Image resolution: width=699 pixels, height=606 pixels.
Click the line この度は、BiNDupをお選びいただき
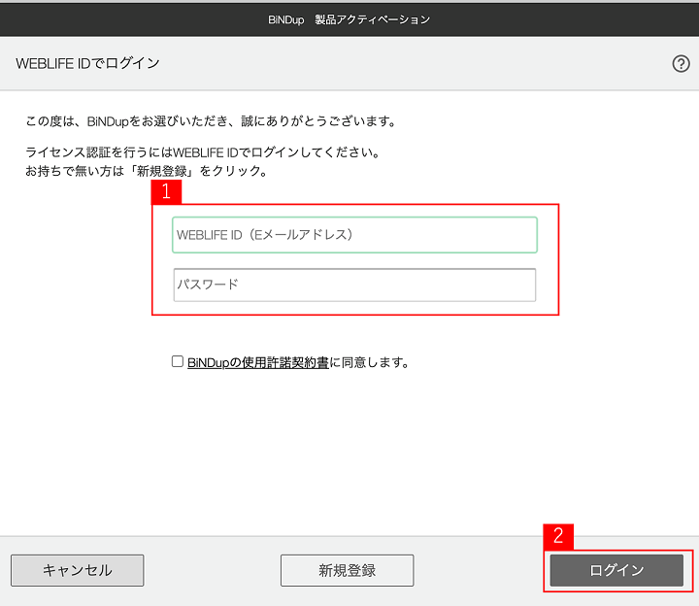211,120
